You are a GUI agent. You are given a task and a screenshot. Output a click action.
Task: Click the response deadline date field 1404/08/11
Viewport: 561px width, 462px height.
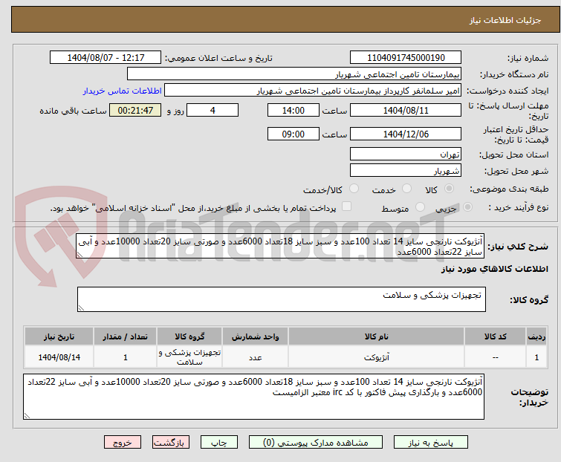coord(406,111)
